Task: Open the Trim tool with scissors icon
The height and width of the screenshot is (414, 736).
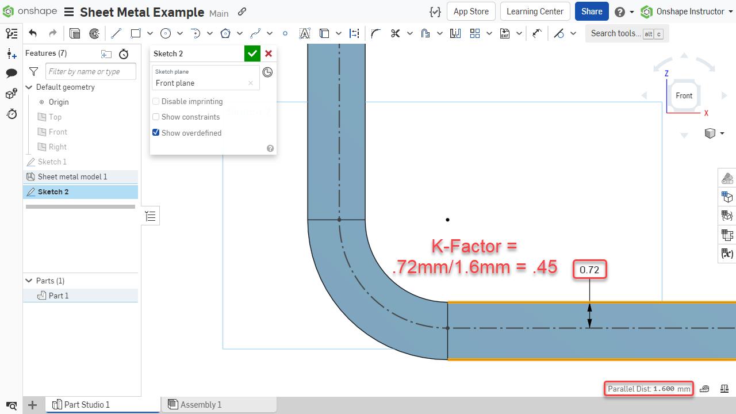Action: (x=395, y=33)
